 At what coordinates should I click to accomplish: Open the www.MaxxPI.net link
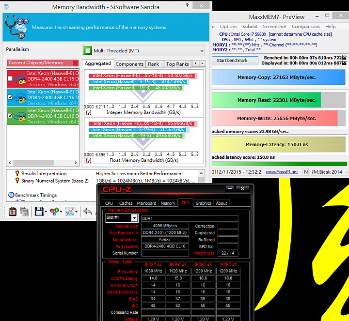pos(282,172)
